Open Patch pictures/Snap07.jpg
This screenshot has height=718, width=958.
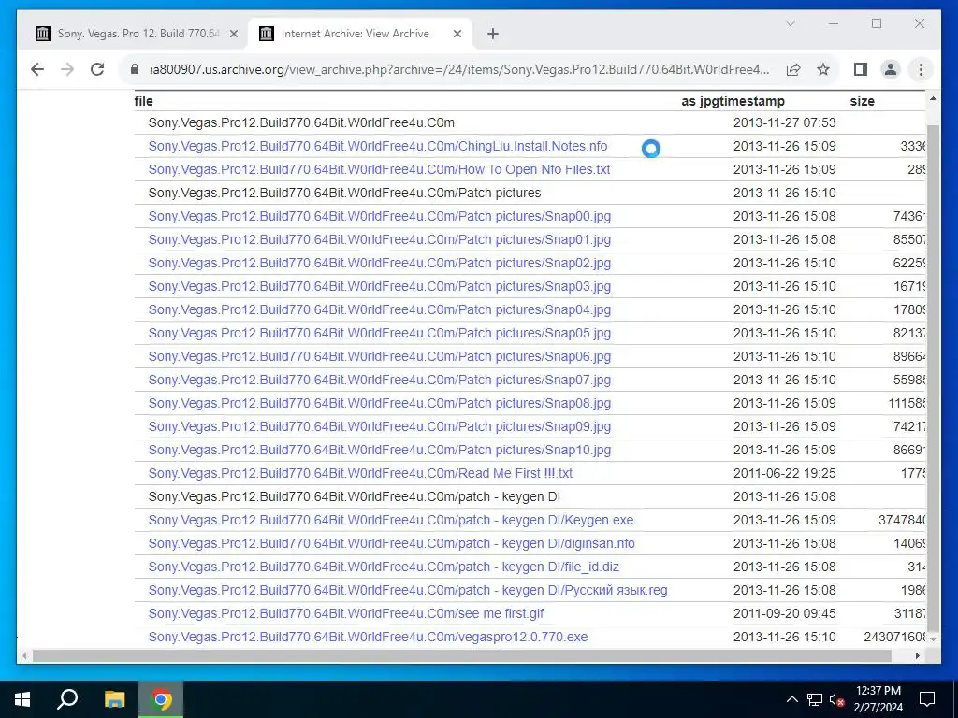pyautogui.click(x=380, y=380)
